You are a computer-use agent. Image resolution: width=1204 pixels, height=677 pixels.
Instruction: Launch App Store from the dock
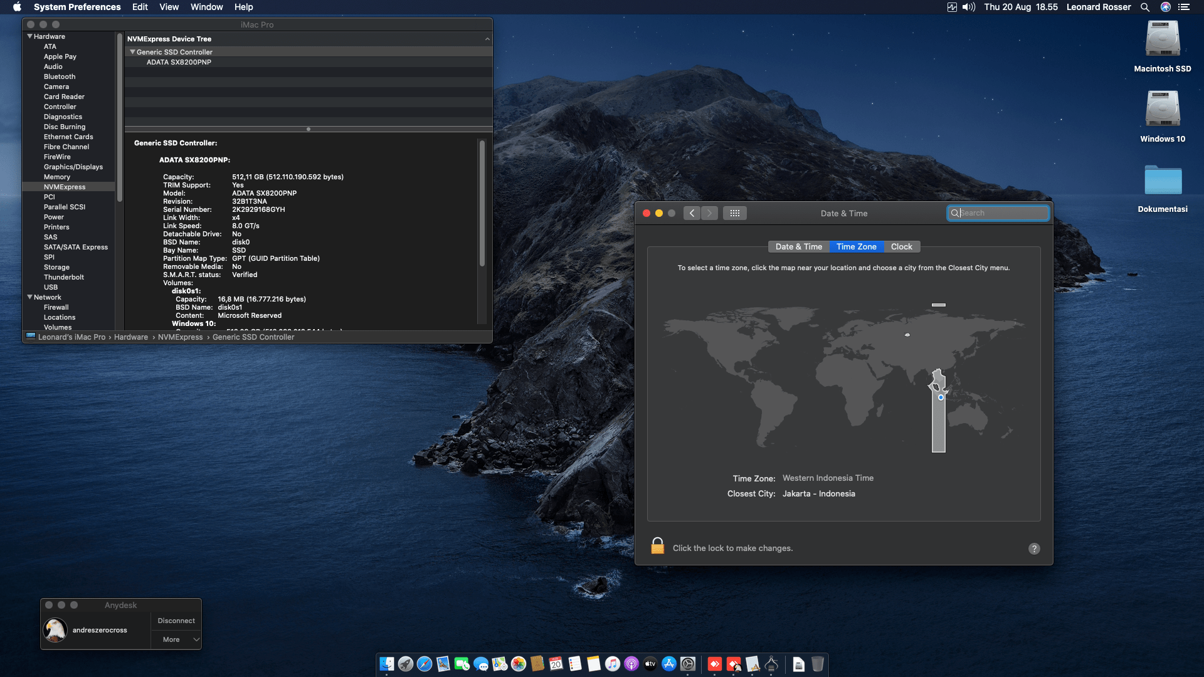pyautogui.click(x=669, y=664)
